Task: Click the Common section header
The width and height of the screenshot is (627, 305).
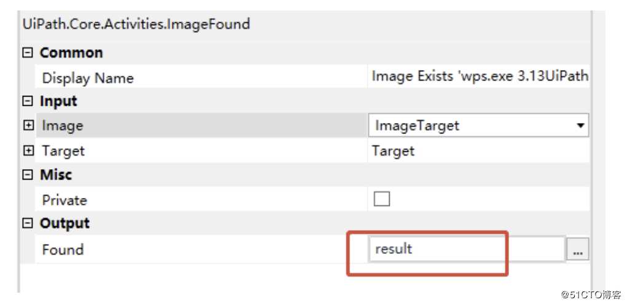Action: [71, 53]
